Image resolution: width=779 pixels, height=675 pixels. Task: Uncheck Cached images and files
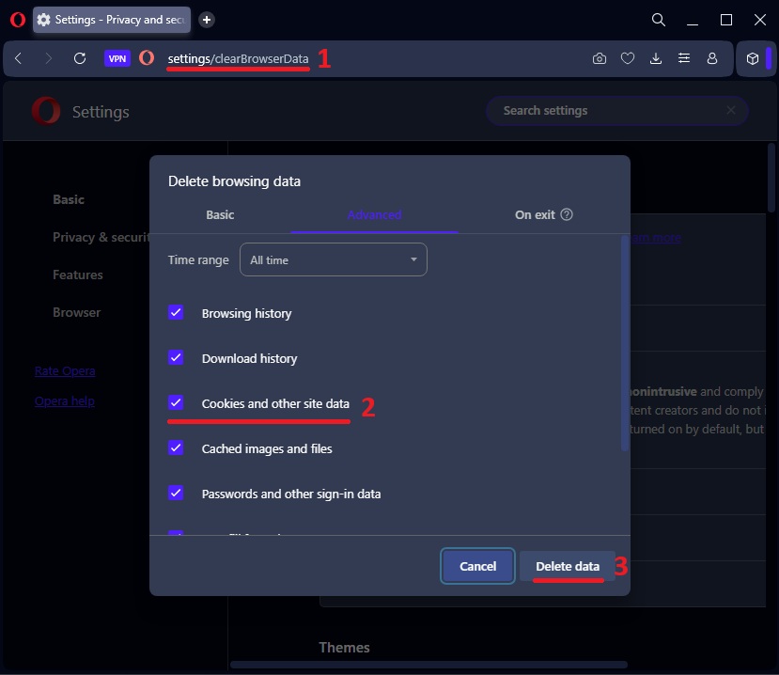coord(176,448)
